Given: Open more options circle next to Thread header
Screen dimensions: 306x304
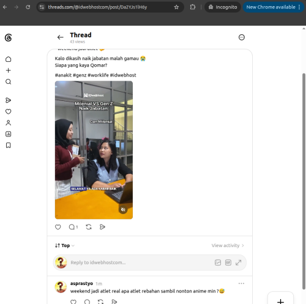Looking at the screenshot, I should 242,37.
